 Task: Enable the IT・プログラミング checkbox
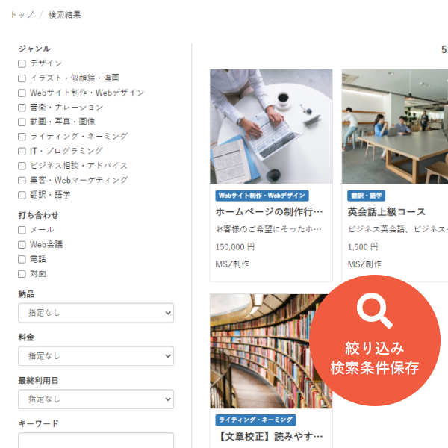pos(22,151)
